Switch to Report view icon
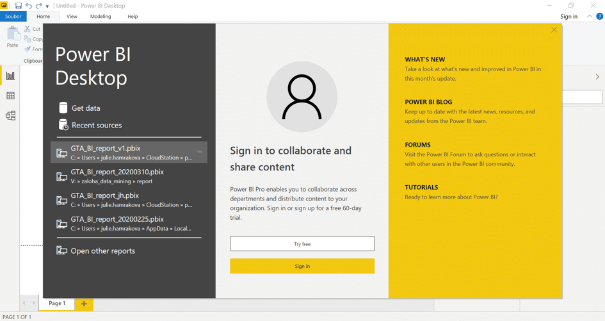 coord(10,76)
